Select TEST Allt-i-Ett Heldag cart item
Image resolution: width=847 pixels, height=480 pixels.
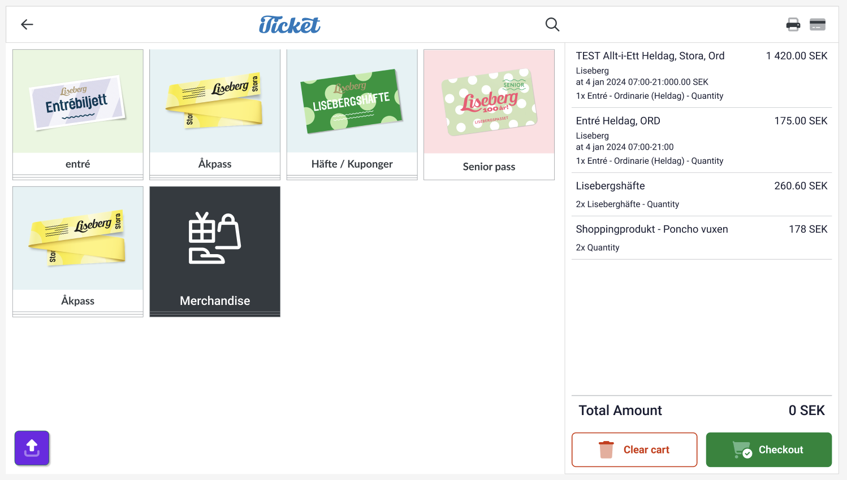pyautogui.click(x=702, y=75)
